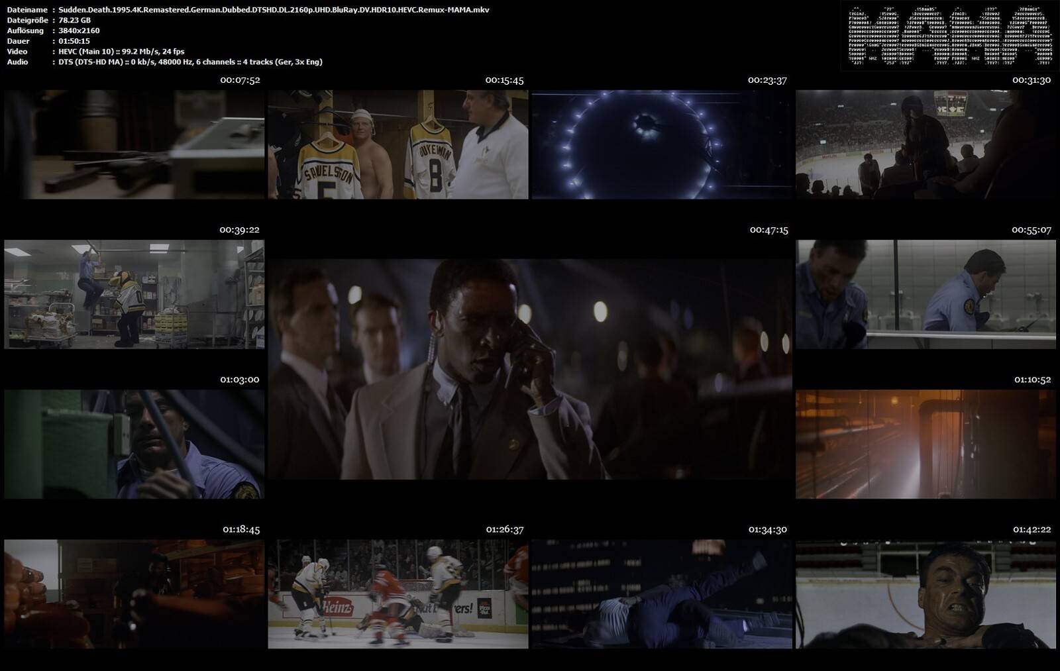Open the dark orange thumbnail at 01:18:45
Image resolution: width=1060 pixels, height=671 pixels.
(x=134, y=594)
